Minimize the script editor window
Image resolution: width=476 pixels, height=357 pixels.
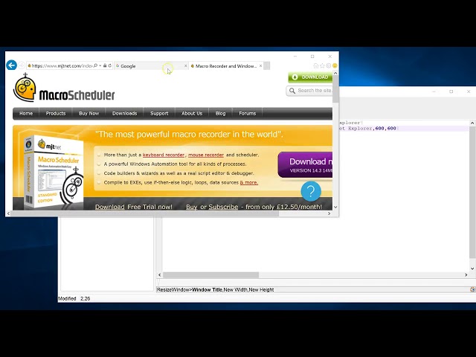pyautogui.click(x=434, y=91)
